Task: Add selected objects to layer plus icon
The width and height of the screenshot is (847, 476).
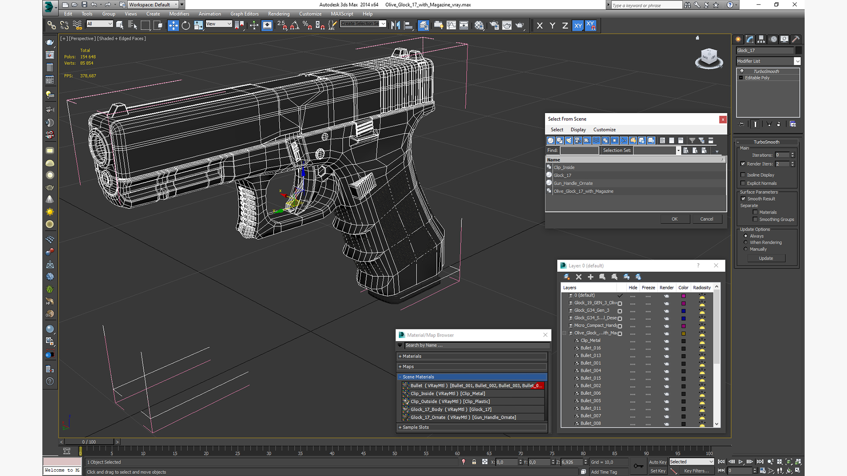Action: click(x=591, y=277)
